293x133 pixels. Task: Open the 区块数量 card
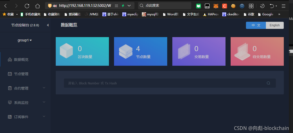(82, 51)
